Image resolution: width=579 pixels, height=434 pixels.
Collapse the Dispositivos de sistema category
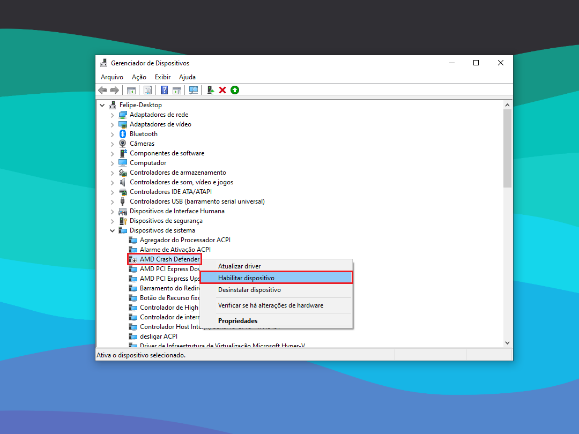pos(113,230)
